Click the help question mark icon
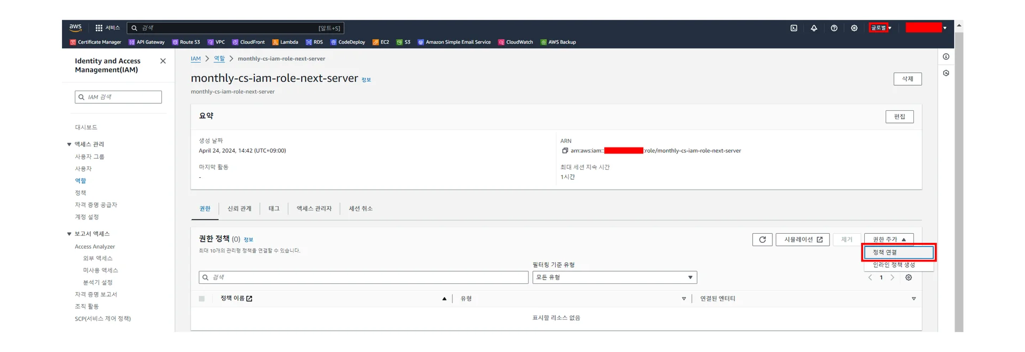Screen dimensions: 1025x352 834,28
